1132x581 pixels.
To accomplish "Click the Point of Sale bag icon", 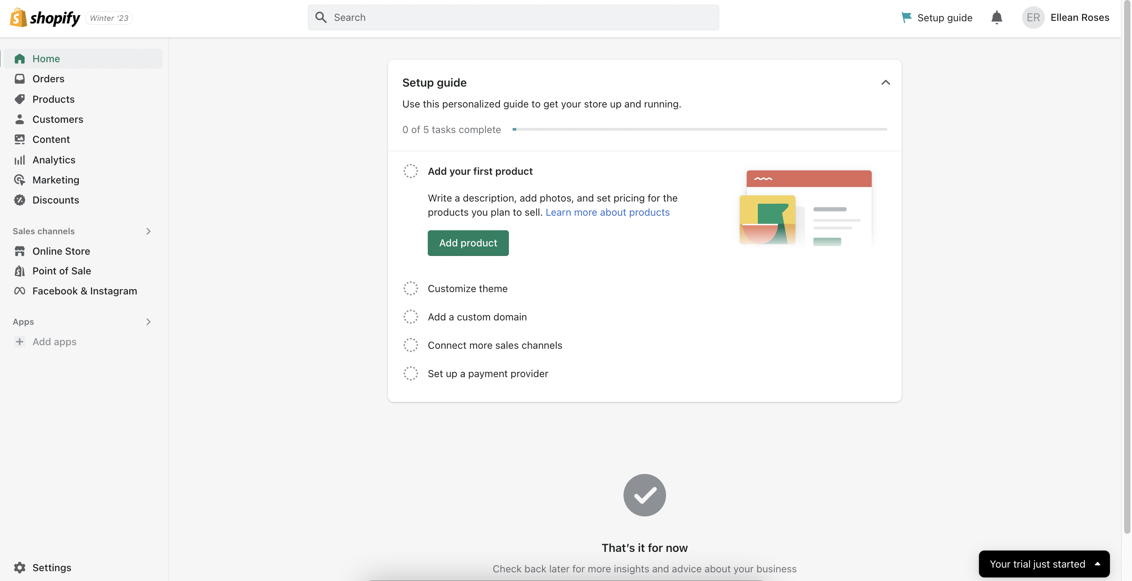I will 19,271.
